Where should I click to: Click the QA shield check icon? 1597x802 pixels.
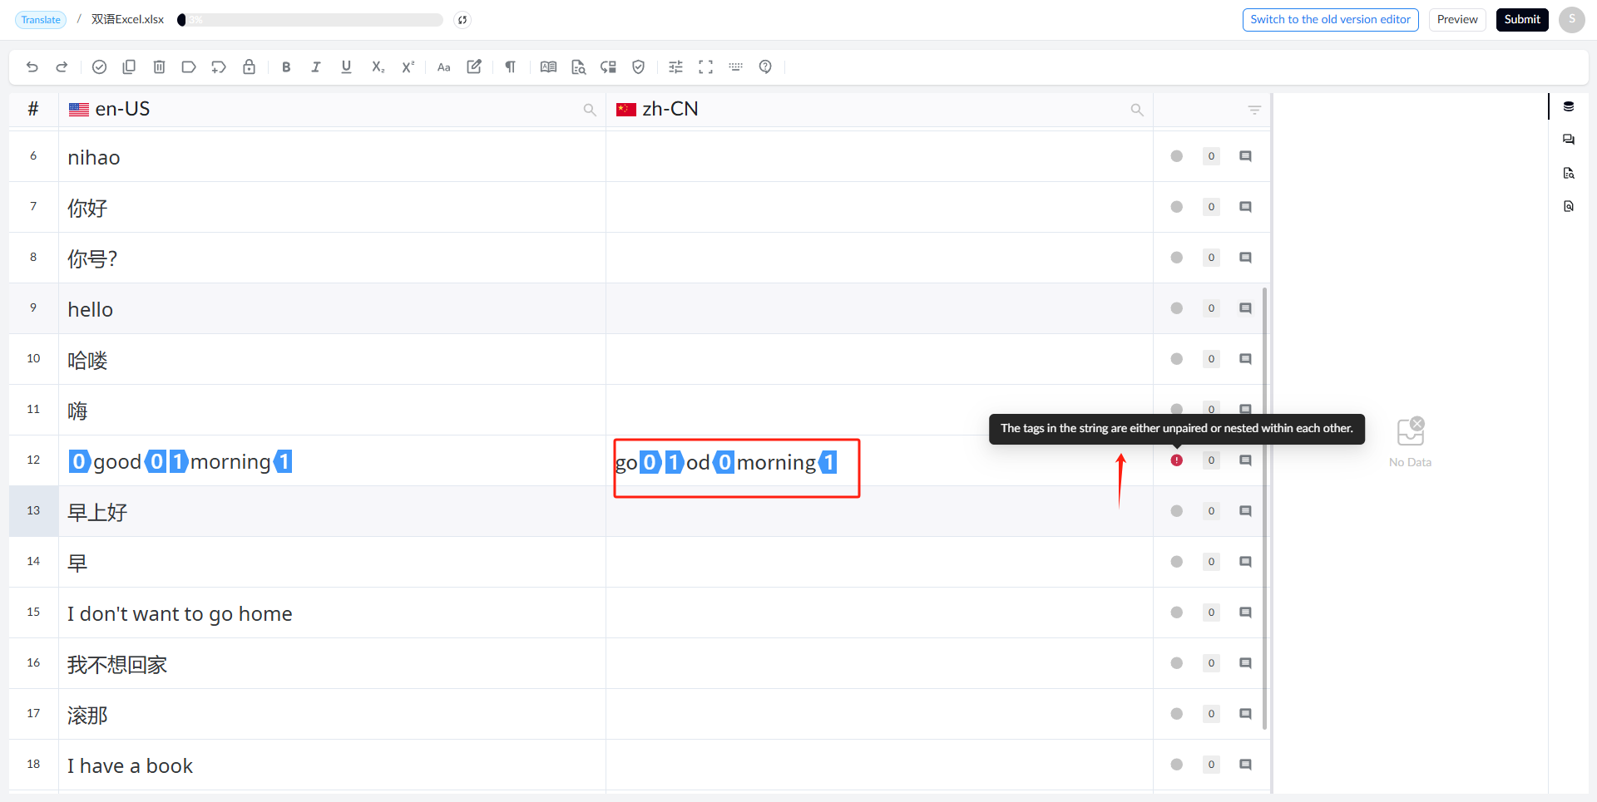639,67
